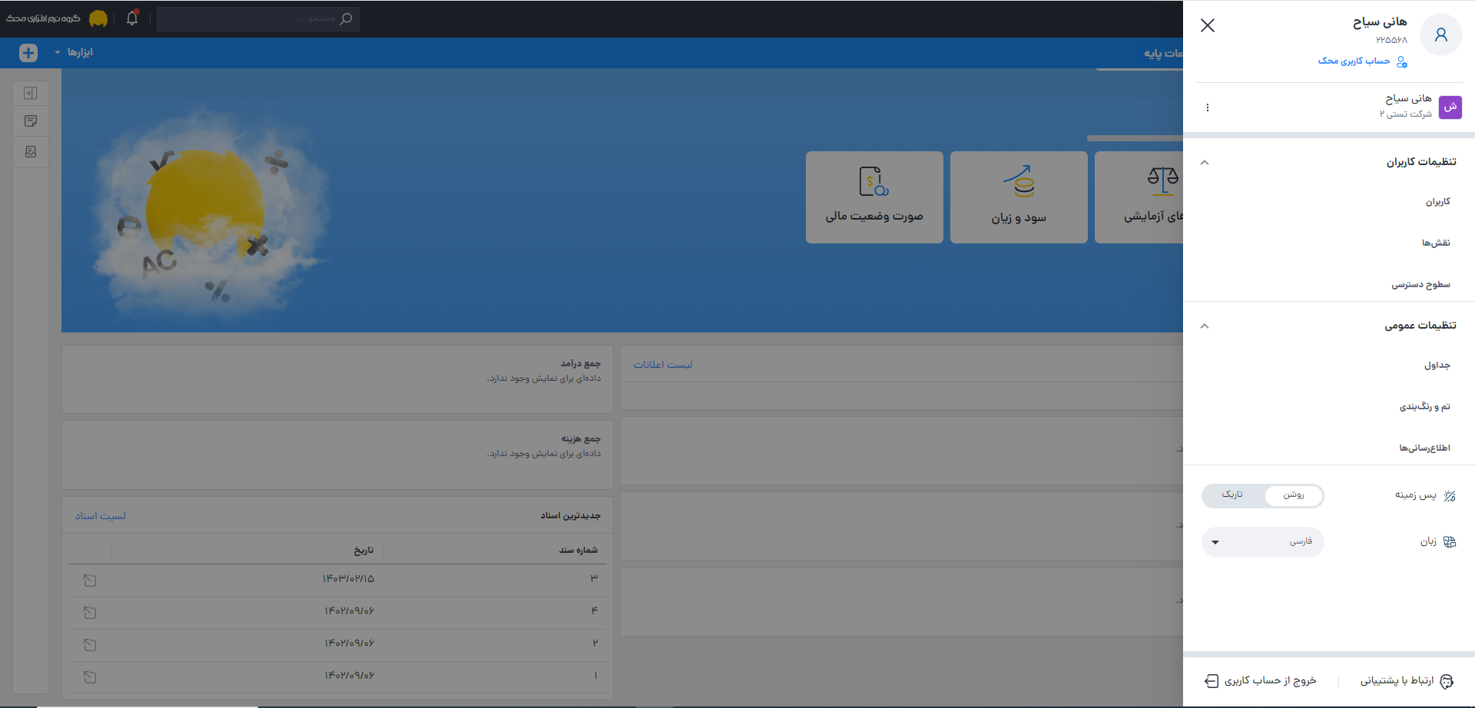Screen dimensions: 1475x708
Task: Click the search magnifier icon
Action: [346, 18]
